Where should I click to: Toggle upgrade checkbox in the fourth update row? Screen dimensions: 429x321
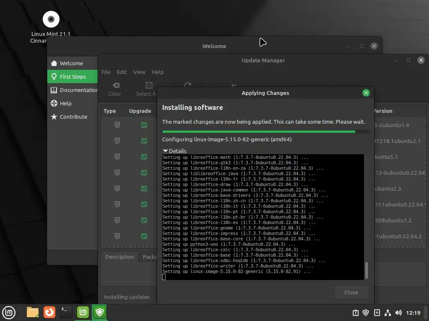pyautogui.click(x=144, y=173)
